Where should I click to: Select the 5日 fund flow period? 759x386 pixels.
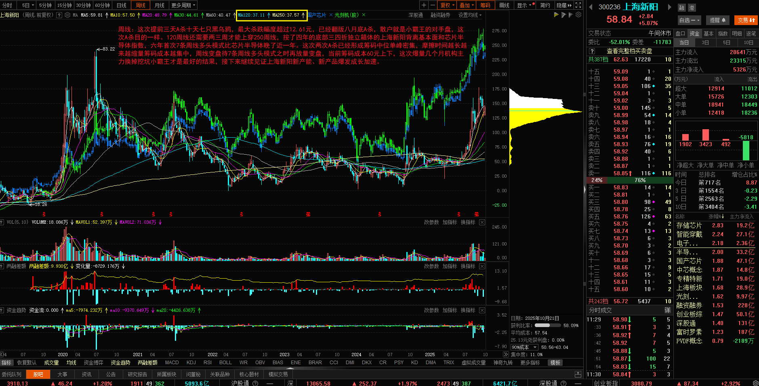[x=726, y=42]
